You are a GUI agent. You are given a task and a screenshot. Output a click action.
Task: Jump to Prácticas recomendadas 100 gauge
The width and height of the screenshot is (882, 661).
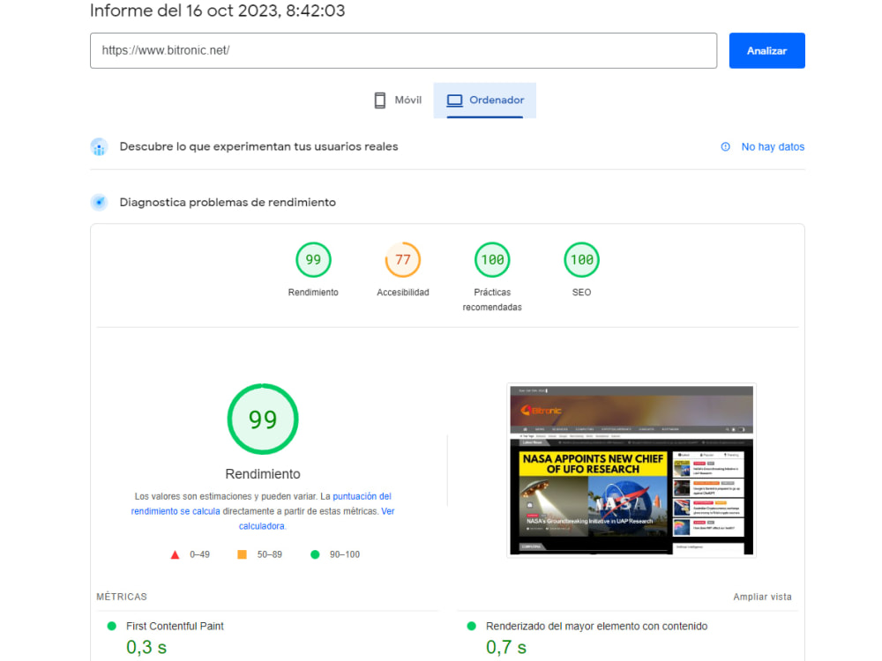492,260
